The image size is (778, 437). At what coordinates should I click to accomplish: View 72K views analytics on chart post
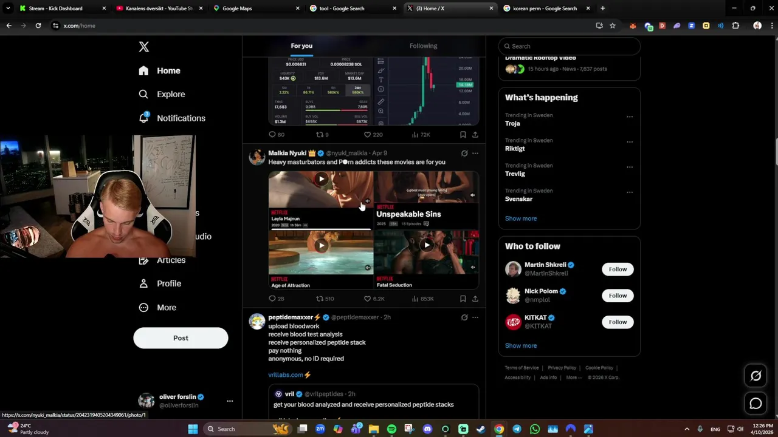pos(421,135)
